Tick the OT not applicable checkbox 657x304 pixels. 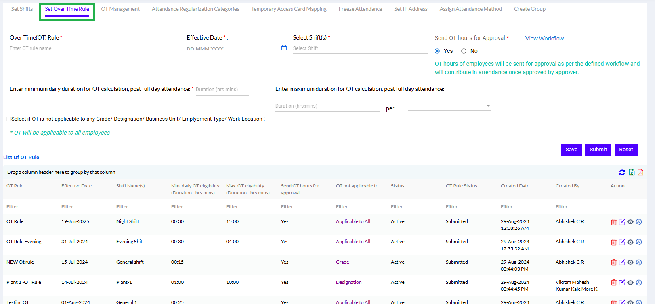[x=8, y=119]
